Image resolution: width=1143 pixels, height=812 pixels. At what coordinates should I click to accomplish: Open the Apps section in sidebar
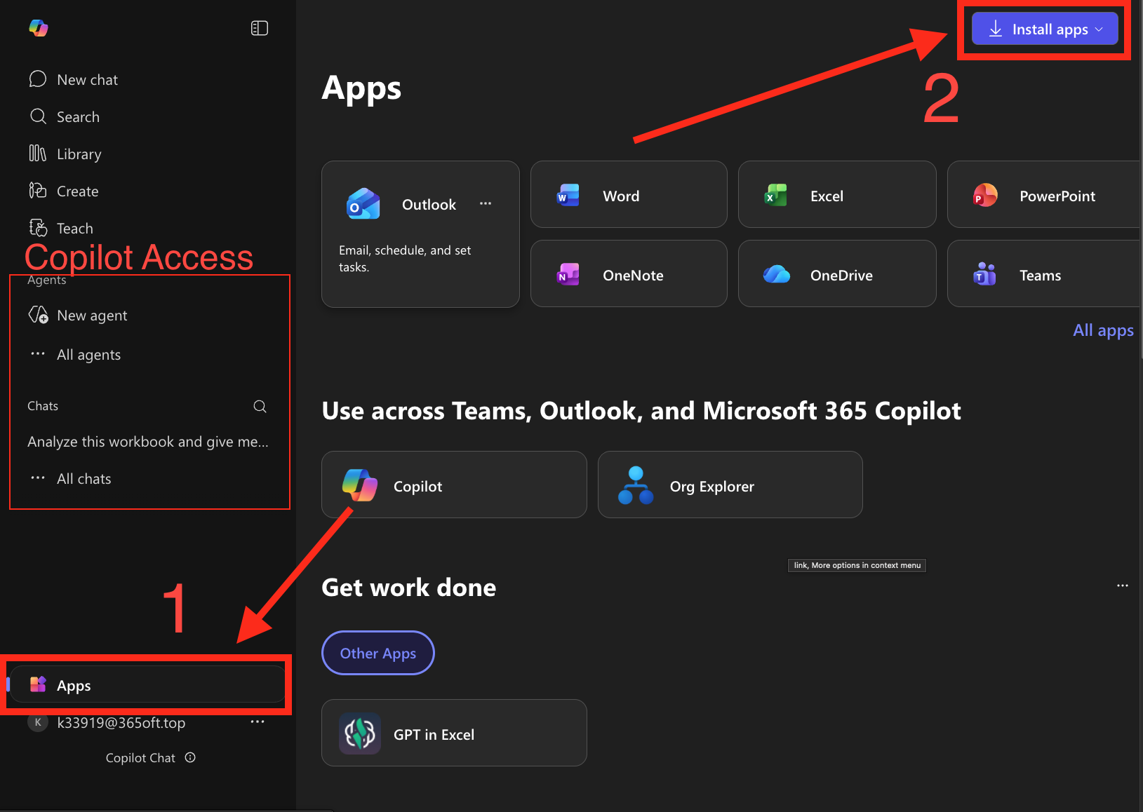pyautogui.click(x=74, y=685)
